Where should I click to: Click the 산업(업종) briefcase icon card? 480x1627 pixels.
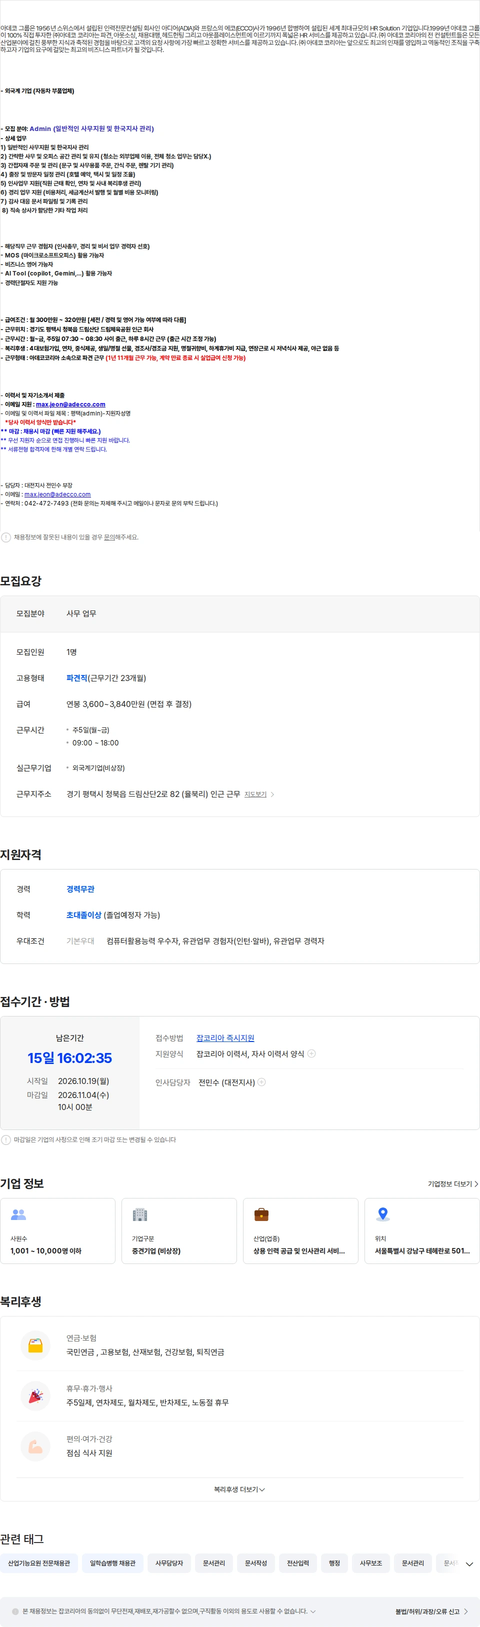pyautogui.click(x=300, y=1231)
